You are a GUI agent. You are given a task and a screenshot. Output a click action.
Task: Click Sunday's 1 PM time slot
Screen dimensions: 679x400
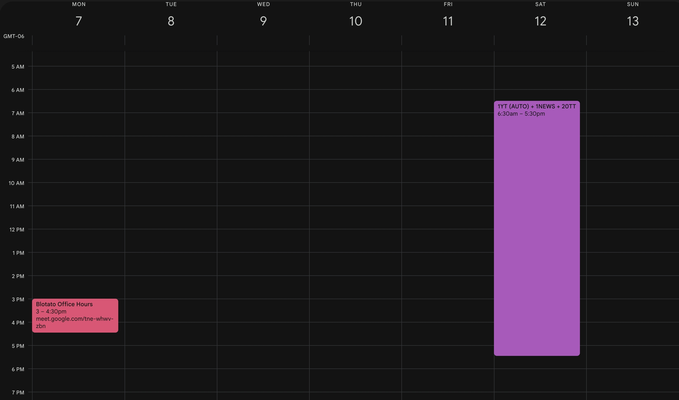coord(632,264)
